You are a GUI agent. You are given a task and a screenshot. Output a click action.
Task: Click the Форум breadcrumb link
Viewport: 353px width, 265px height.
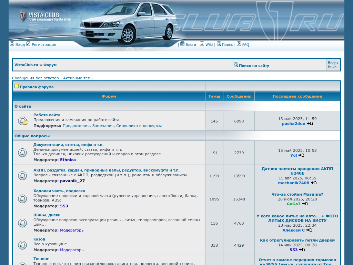(x=50, y=65)
